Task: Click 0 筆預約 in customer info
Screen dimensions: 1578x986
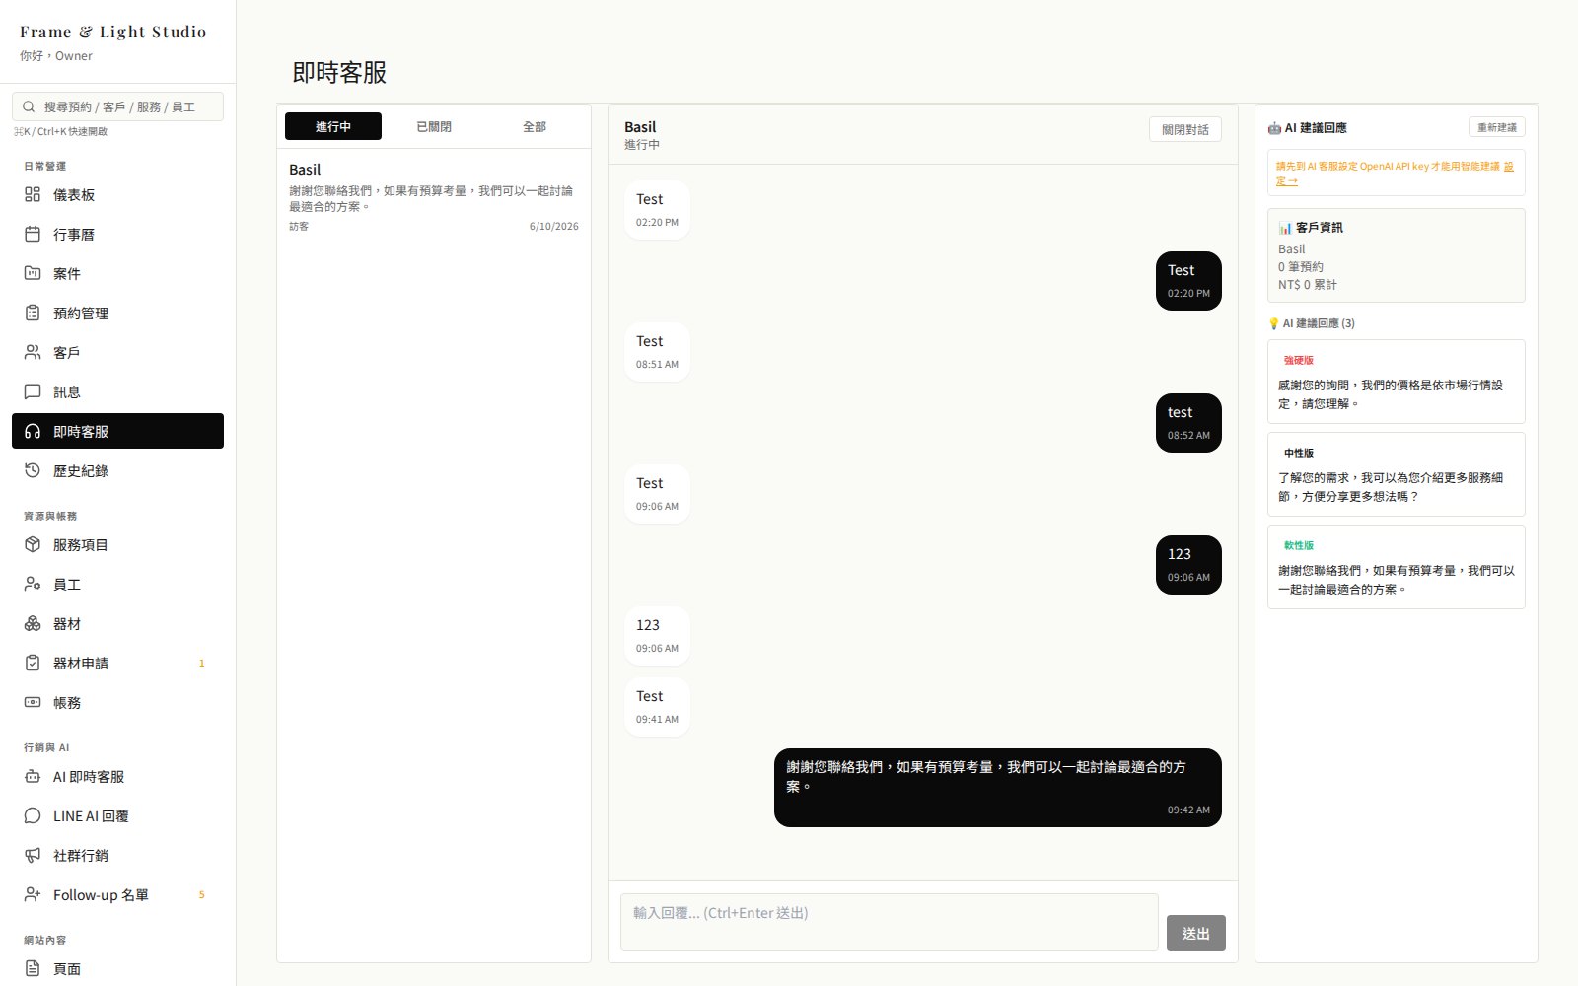Action: (1301, 266)
